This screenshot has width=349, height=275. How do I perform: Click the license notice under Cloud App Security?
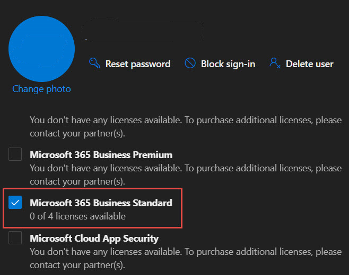pos(186,252)
